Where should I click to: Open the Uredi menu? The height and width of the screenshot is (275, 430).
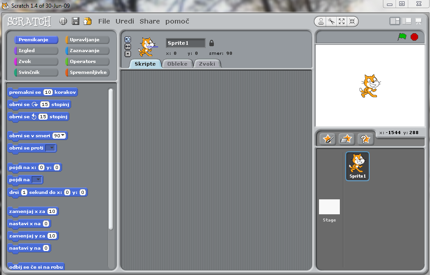click(x=125, y=21)
